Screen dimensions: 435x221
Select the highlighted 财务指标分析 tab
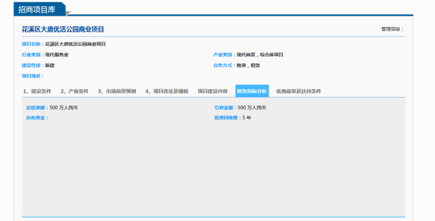click(252, 91)
